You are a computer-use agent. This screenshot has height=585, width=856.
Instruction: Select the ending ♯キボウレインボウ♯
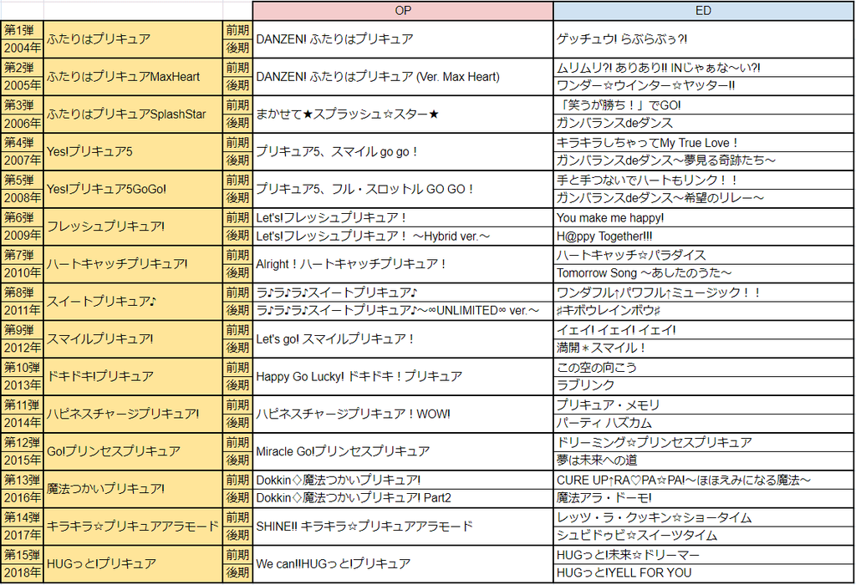tap(703, 311)
